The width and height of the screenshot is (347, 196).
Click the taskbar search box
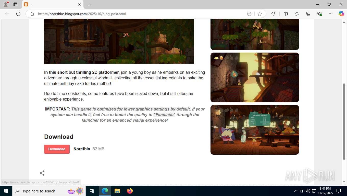[x=48, y=191]
